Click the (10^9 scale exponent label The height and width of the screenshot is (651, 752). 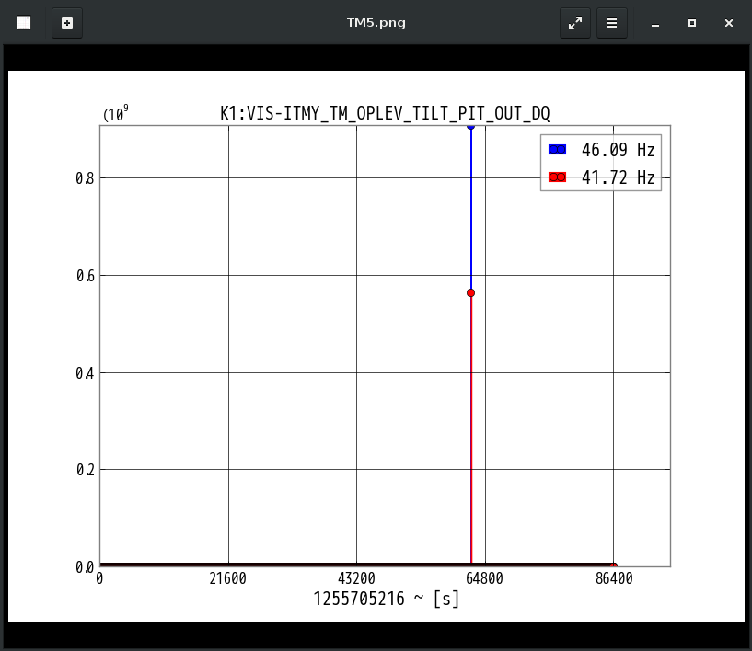point(116,114)
